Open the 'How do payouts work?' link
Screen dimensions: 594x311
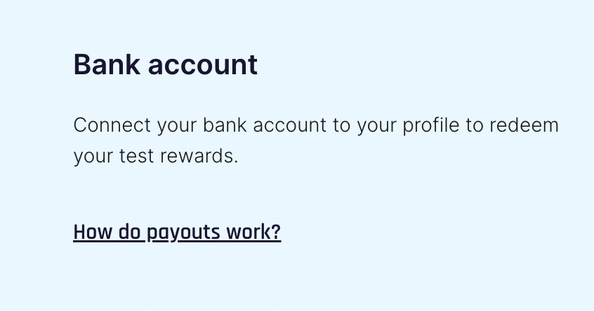(177, 232)
